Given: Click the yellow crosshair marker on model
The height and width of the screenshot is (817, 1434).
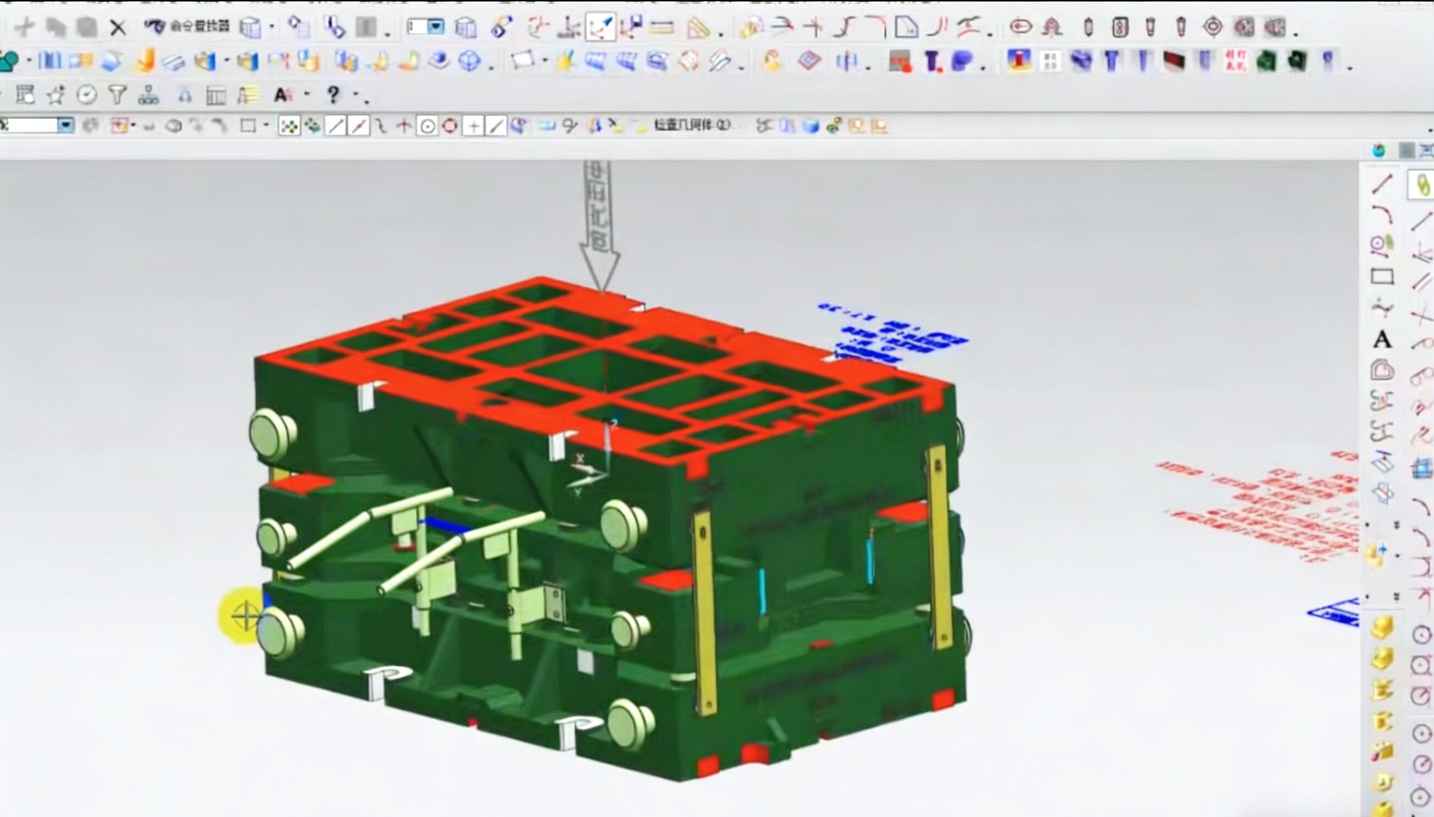Looking at the screenshot, I should click(245, 617).
